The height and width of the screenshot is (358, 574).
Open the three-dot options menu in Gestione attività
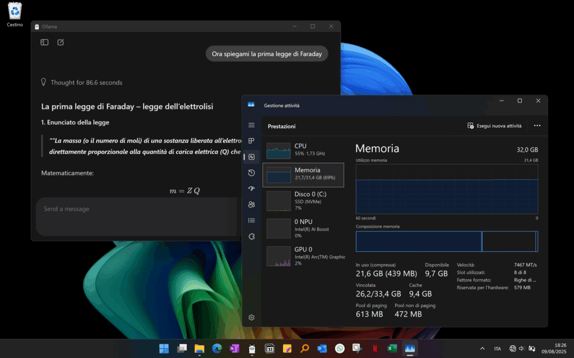point(536,126)
